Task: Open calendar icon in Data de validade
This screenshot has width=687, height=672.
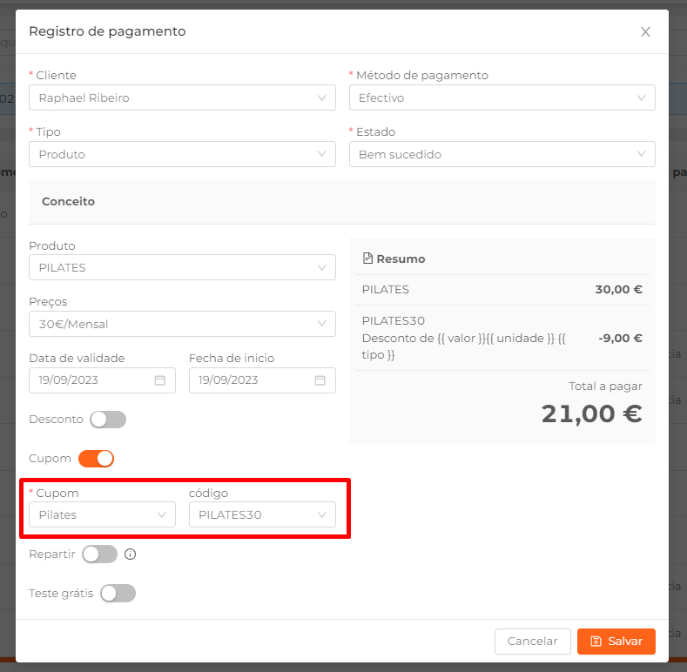Action: (160, 380)
